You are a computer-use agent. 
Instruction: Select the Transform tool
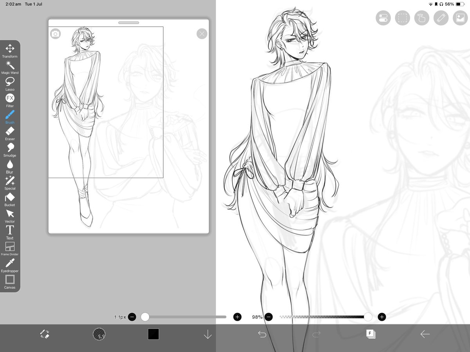point(10,51)
